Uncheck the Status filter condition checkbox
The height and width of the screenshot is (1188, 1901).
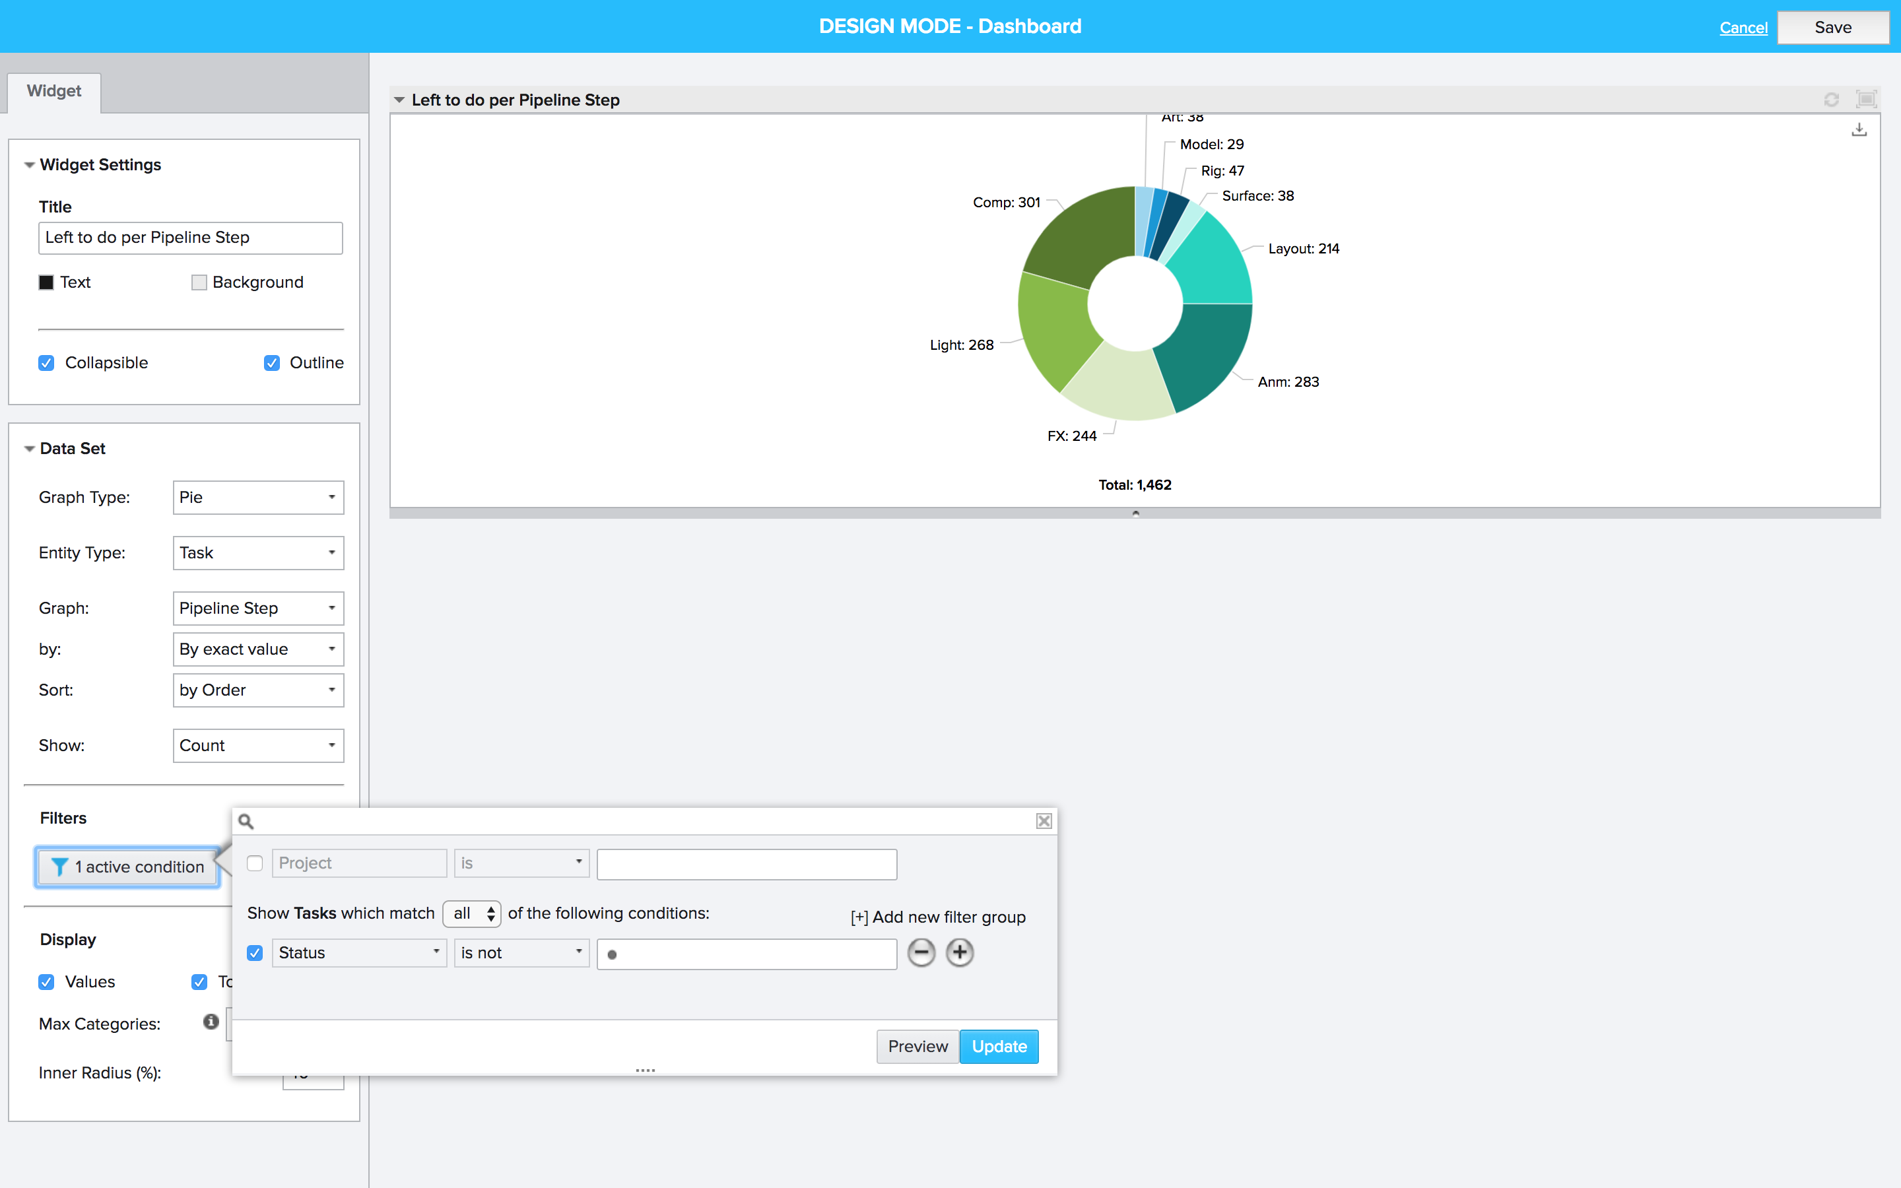point(255,952)
